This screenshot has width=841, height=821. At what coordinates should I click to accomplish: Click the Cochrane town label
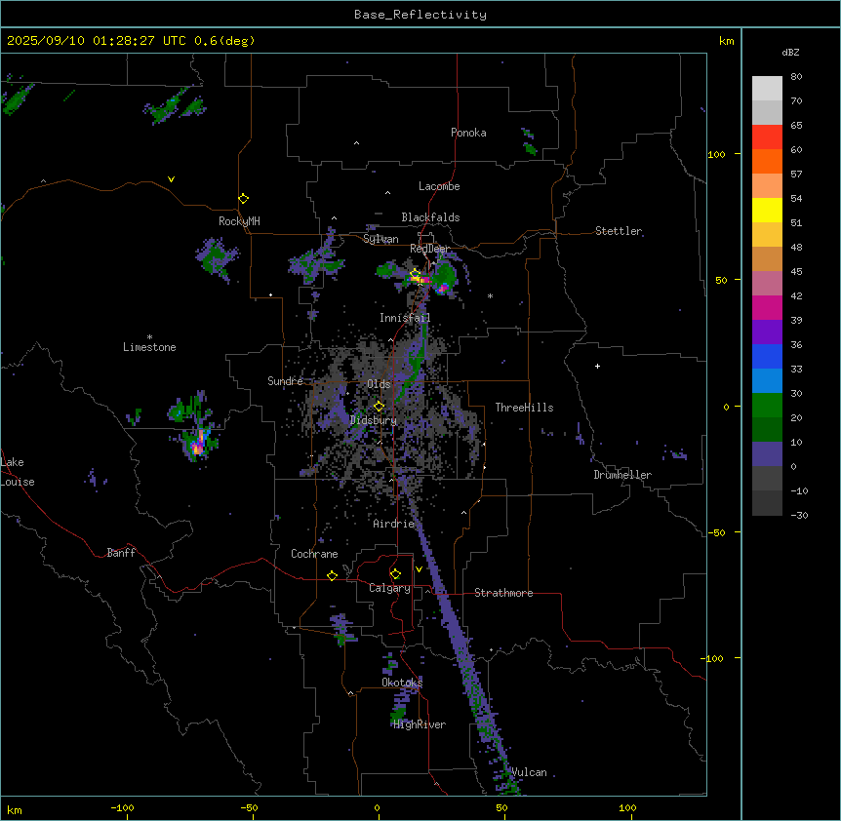[x=314, y=554]
